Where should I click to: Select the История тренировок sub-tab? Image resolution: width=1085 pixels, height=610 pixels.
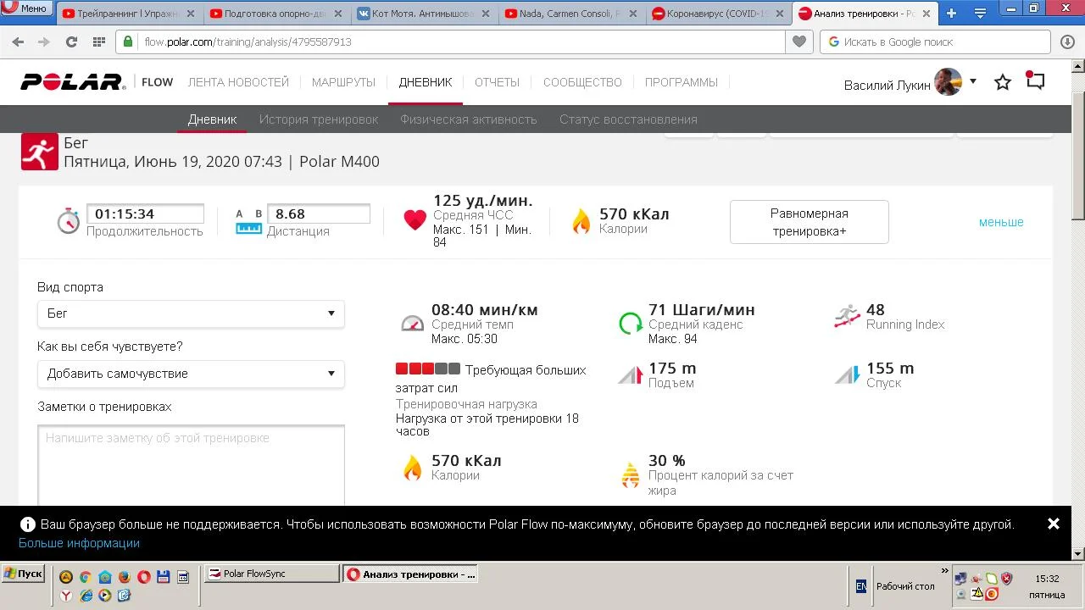coord(319,119)
